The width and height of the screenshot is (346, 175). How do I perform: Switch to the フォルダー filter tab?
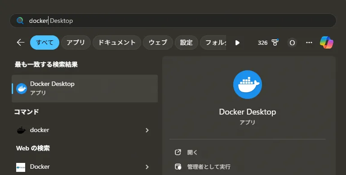click(213, 43)
